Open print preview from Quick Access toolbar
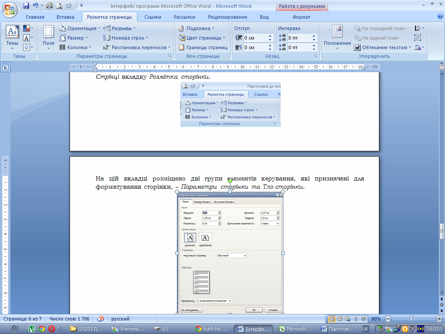Image resolution: width=445 pixels, height=334 pixels. click(x=59, y=6)
